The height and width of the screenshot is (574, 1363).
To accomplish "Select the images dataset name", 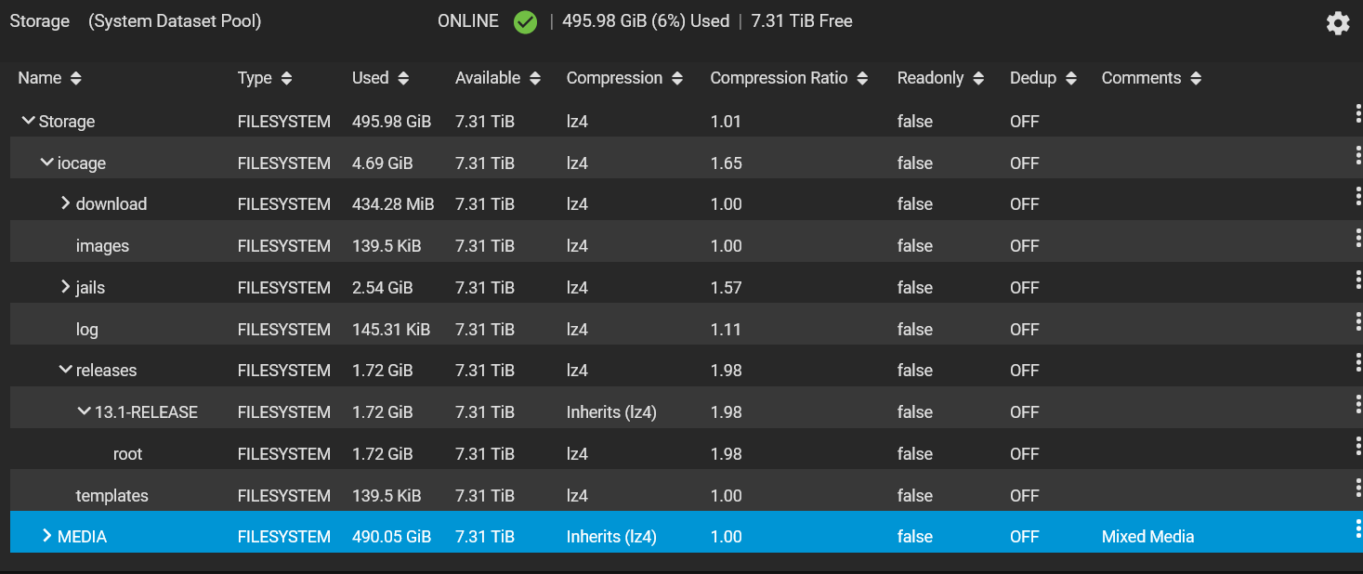I will pos(102,246).
